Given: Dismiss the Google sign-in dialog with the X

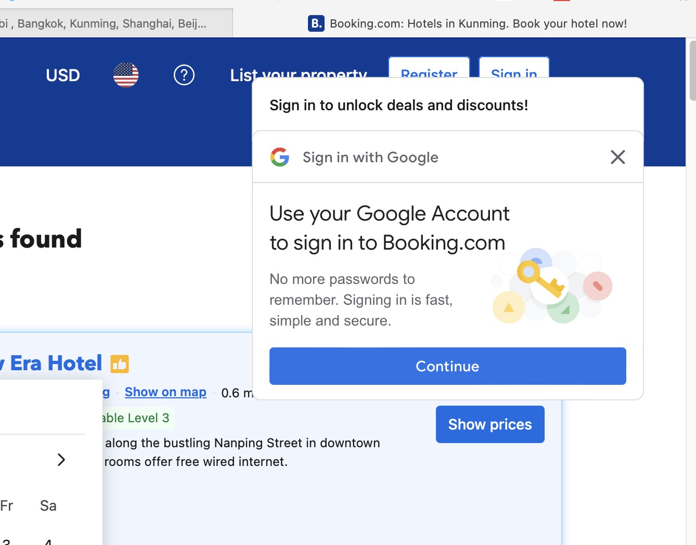Looking at the screenshot, I should (x=617, y=157).
